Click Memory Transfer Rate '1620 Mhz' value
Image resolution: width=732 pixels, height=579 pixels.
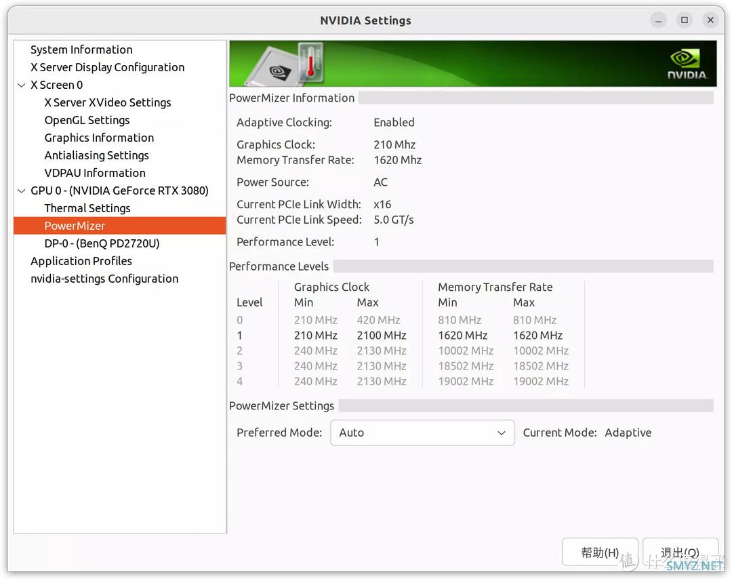[x=397, y=160]
